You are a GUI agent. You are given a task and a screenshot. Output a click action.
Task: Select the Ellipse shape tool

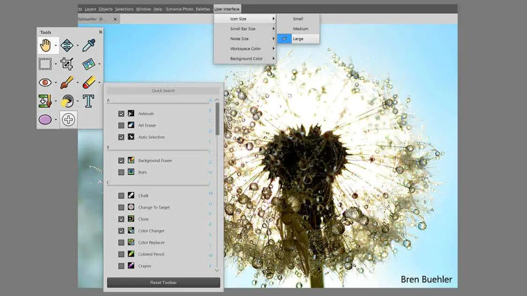(45, 120)
